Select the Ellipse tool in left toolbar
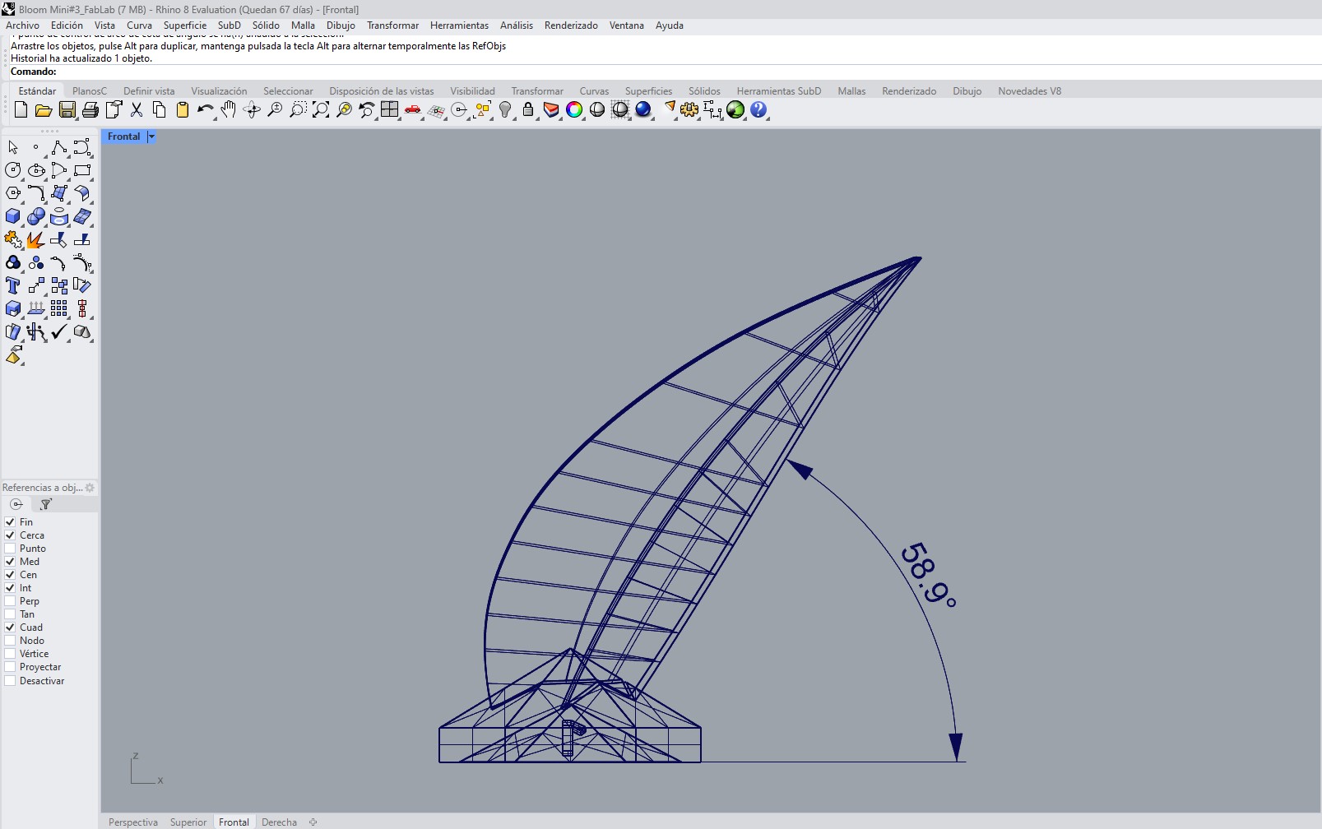This screenshot has height=829, width=1322. 36,170
